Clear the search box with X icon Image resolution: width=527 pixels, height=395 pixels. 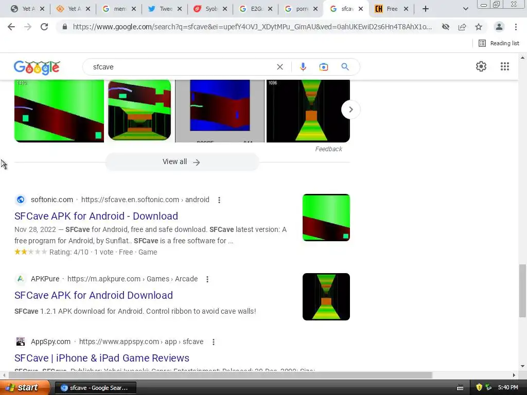tap(279, 67)
